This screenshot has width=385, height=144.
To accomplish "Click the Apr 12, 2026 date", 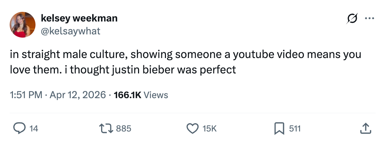I will pos(78,95).
